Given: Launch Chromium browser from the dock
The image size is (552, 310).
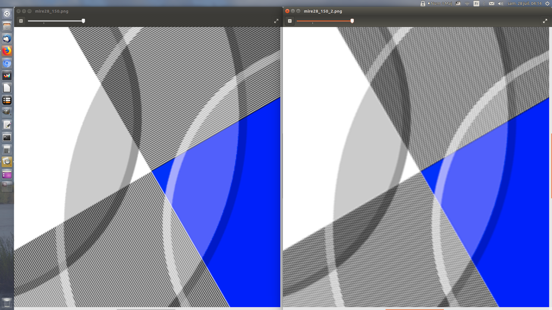Looking at the screenshot, I should pyautogui.click(x=6, y=63).
